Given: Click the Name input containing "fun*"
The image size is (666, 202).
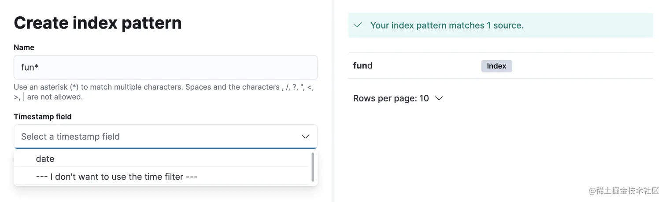Looking at the screenshot, I should (165, 67).
